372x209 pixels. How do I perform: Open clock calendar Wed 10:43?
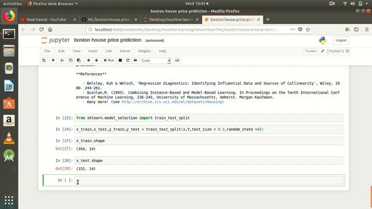[x=196, y=3]
